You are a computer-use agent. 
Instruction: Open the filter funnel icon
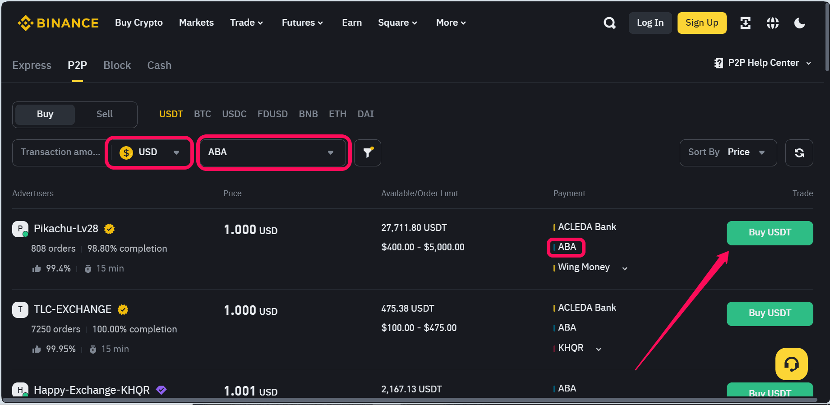pyautogui.click(x=368, y=152)
